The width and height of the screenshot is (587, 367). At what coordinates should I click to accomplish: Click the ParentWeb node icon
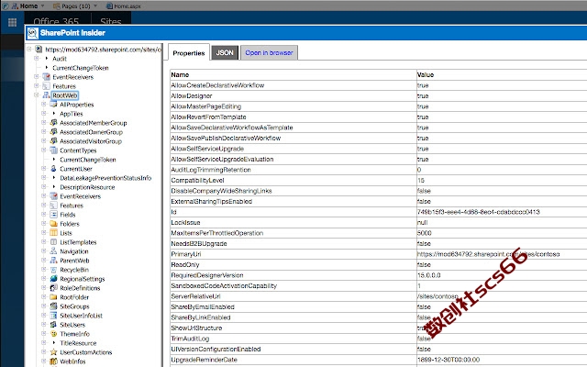tap(53, 261)
